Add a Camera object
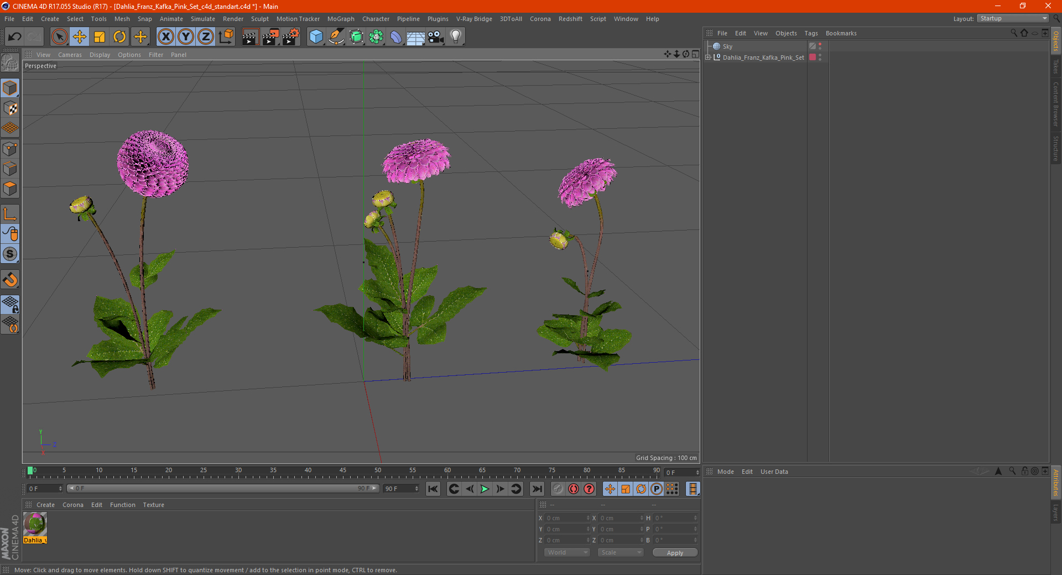This screenshot has height=575, width=1062. pos(436,37)
